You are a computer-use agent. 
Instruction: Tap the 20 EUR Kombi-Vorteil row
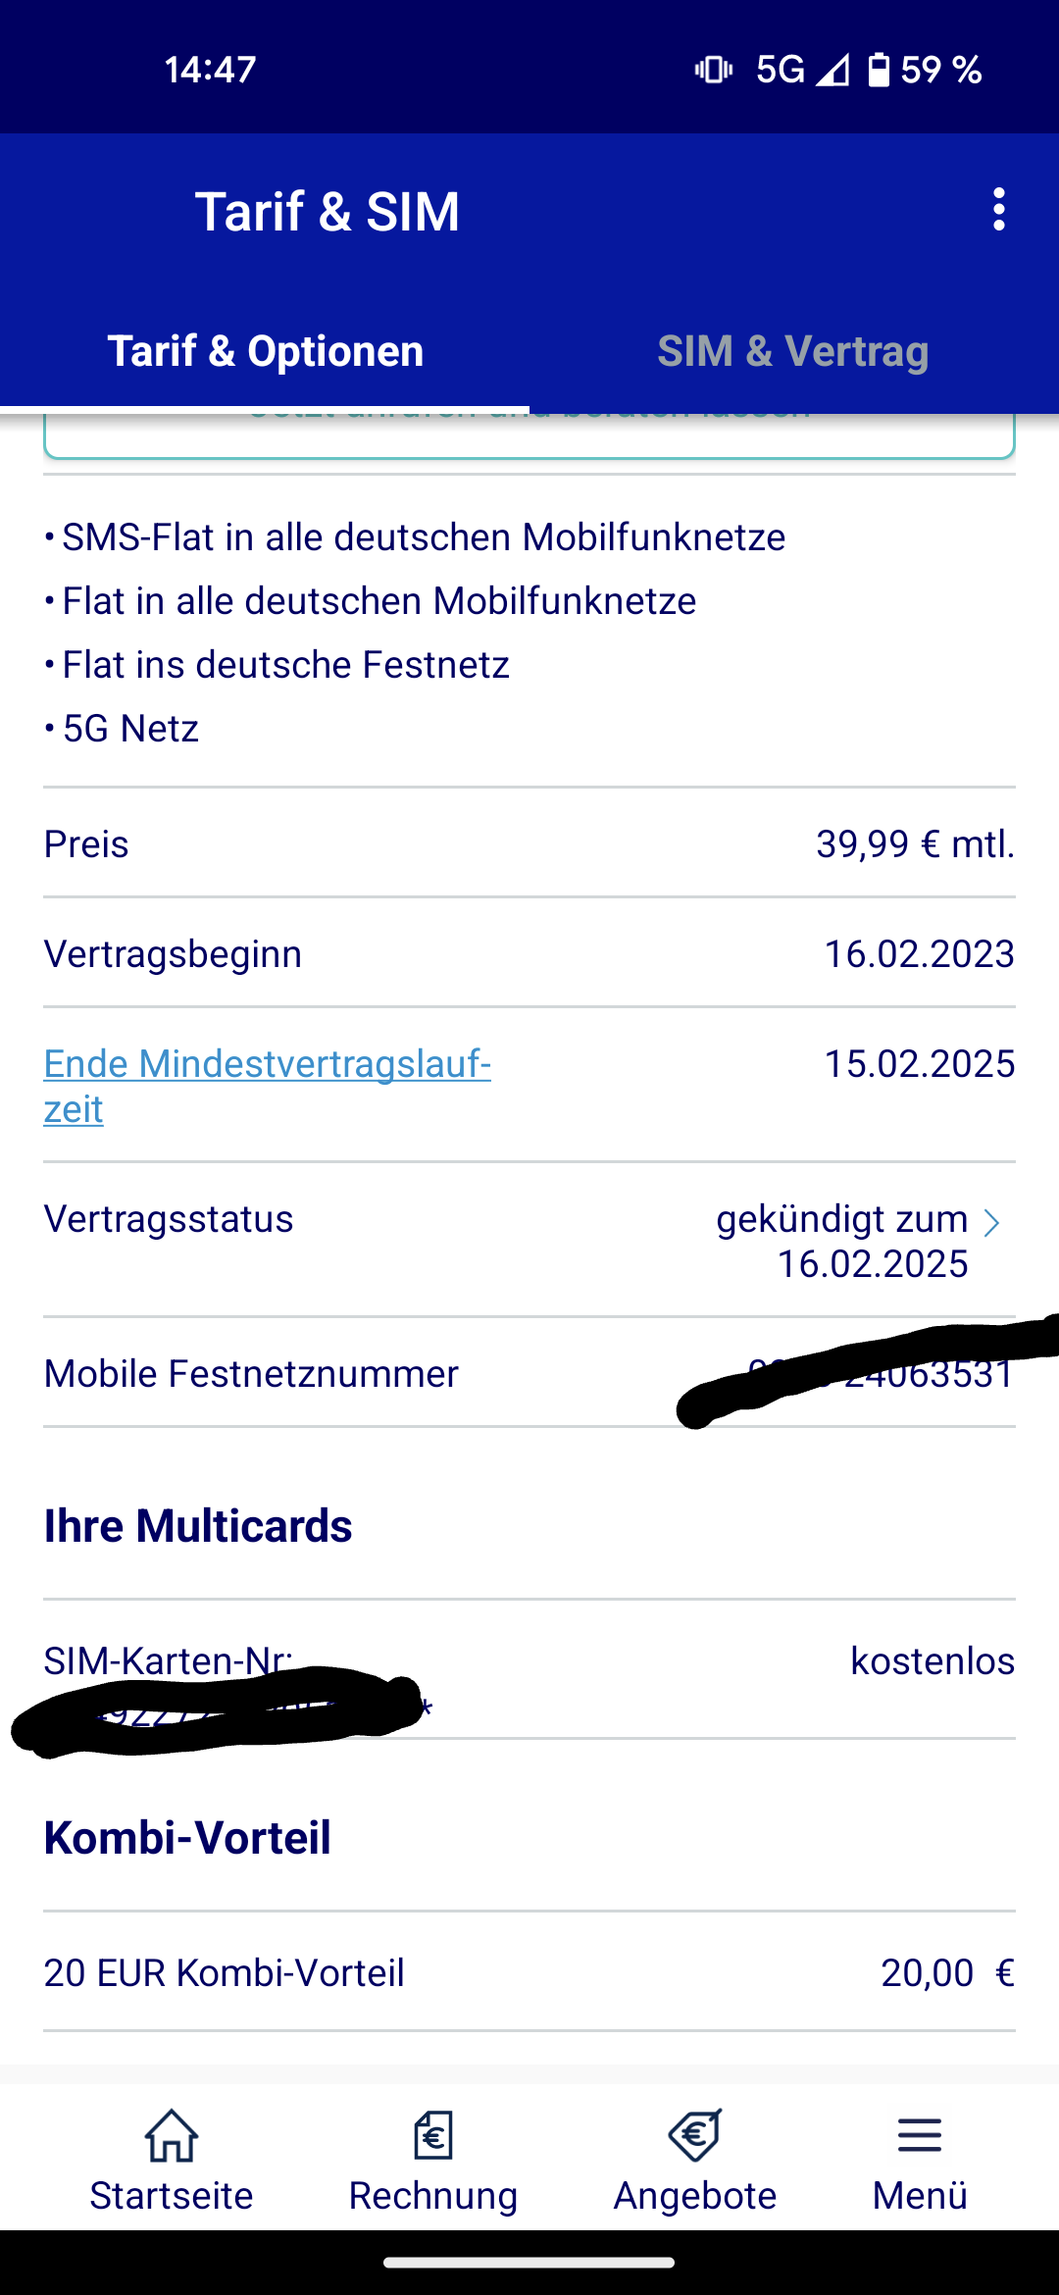(x=529, y=1972)
